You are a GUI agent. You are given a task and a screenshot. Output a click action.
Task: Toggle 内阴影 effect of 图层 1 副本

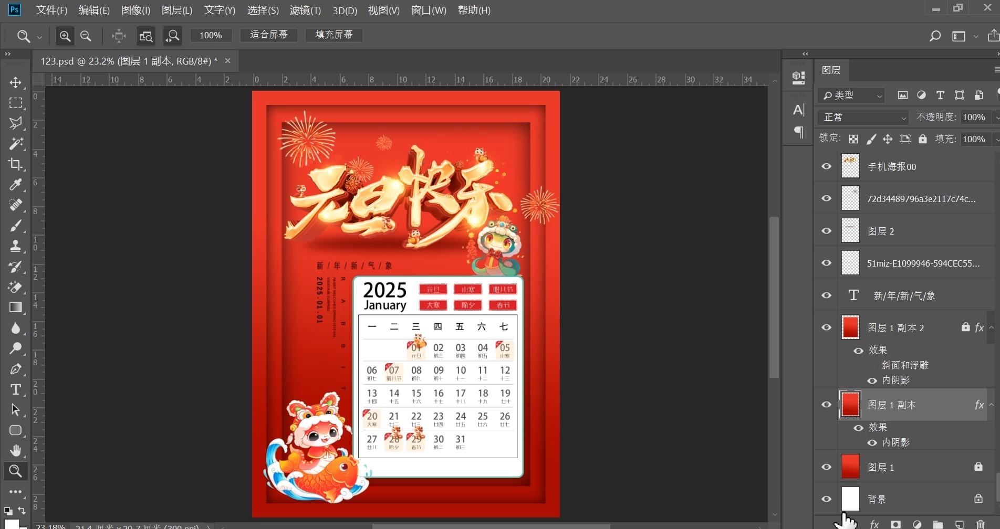tap(872, 442)
